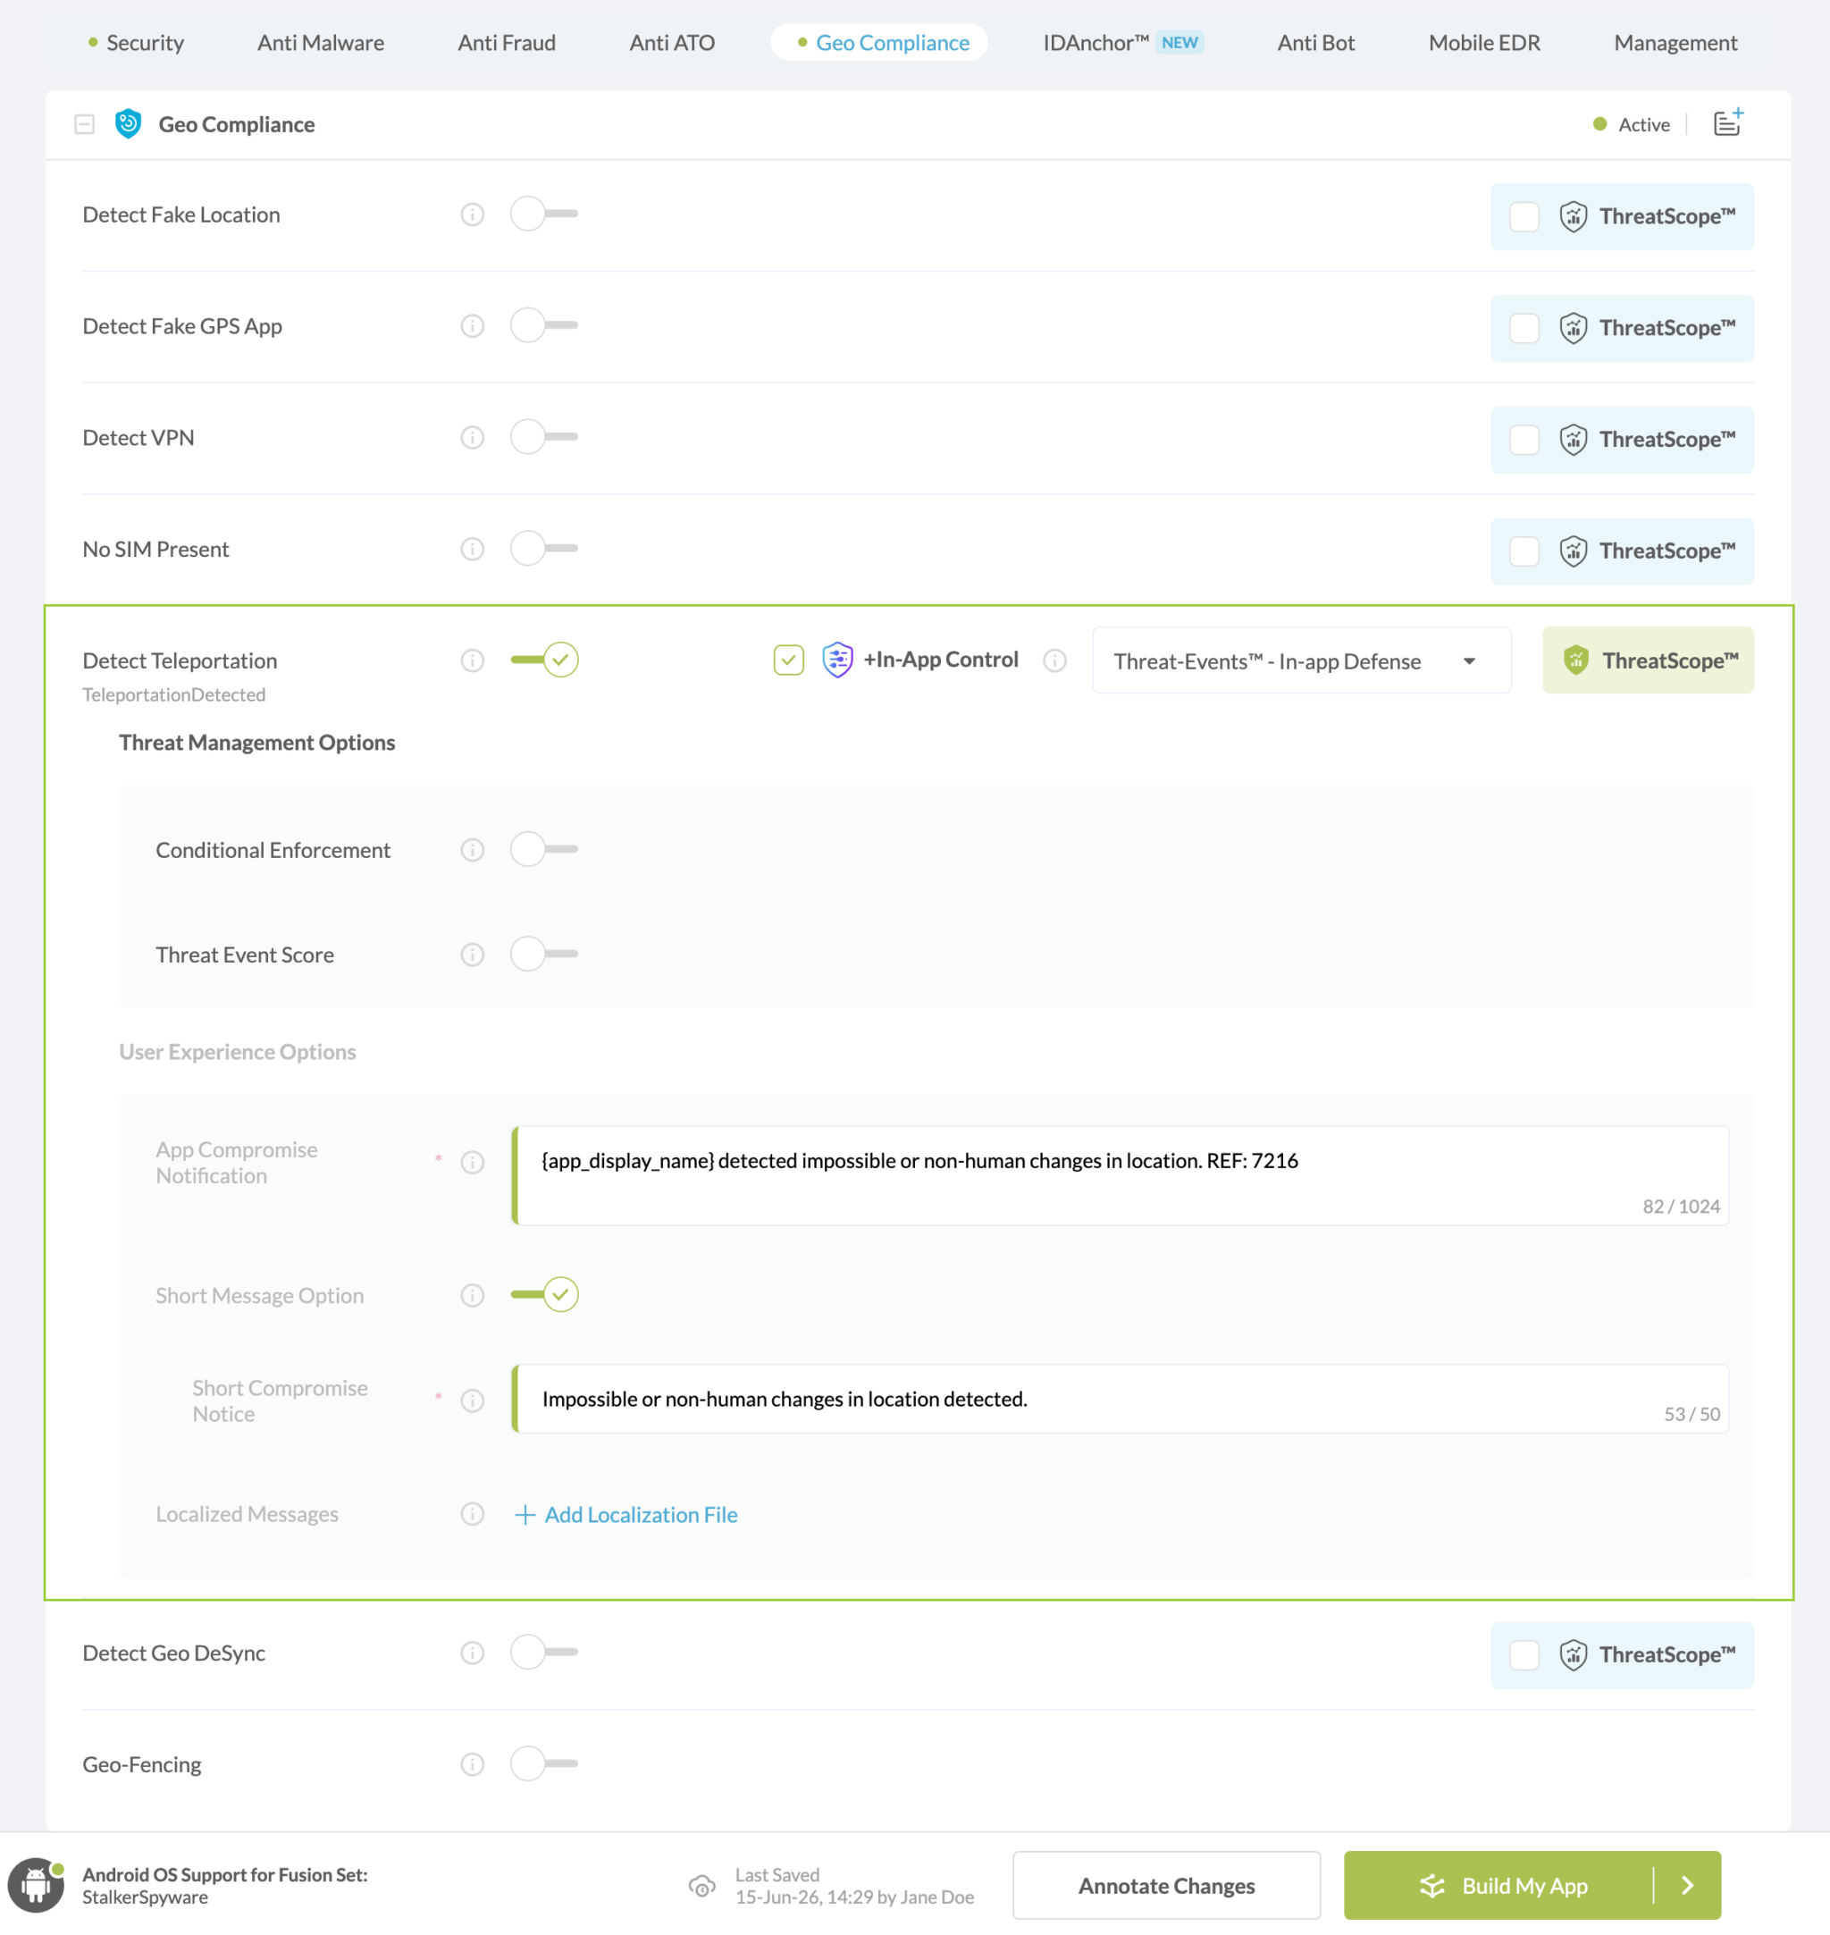The width and height of the screenshot is (1830, 1935).
Task: Click the Android robot icon in footer
Action: (36, 1884)
